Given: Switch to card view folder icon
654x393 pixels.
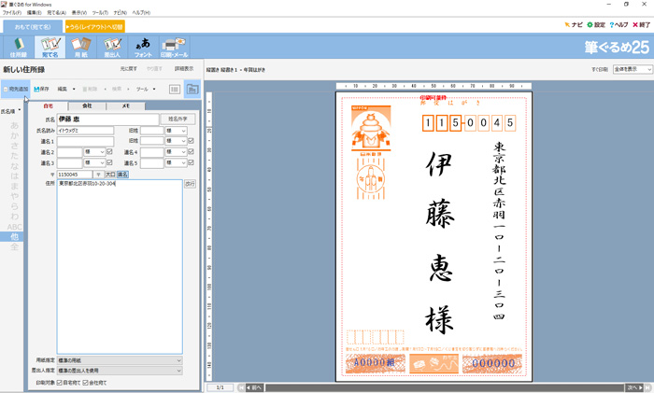Looking at the screenshot, I should [x=192, y=89].
